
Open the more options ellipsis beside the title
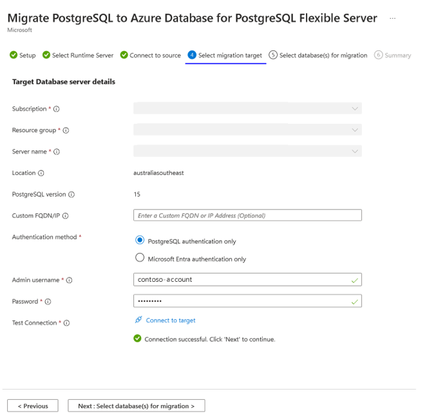click(x=392, y=19)
